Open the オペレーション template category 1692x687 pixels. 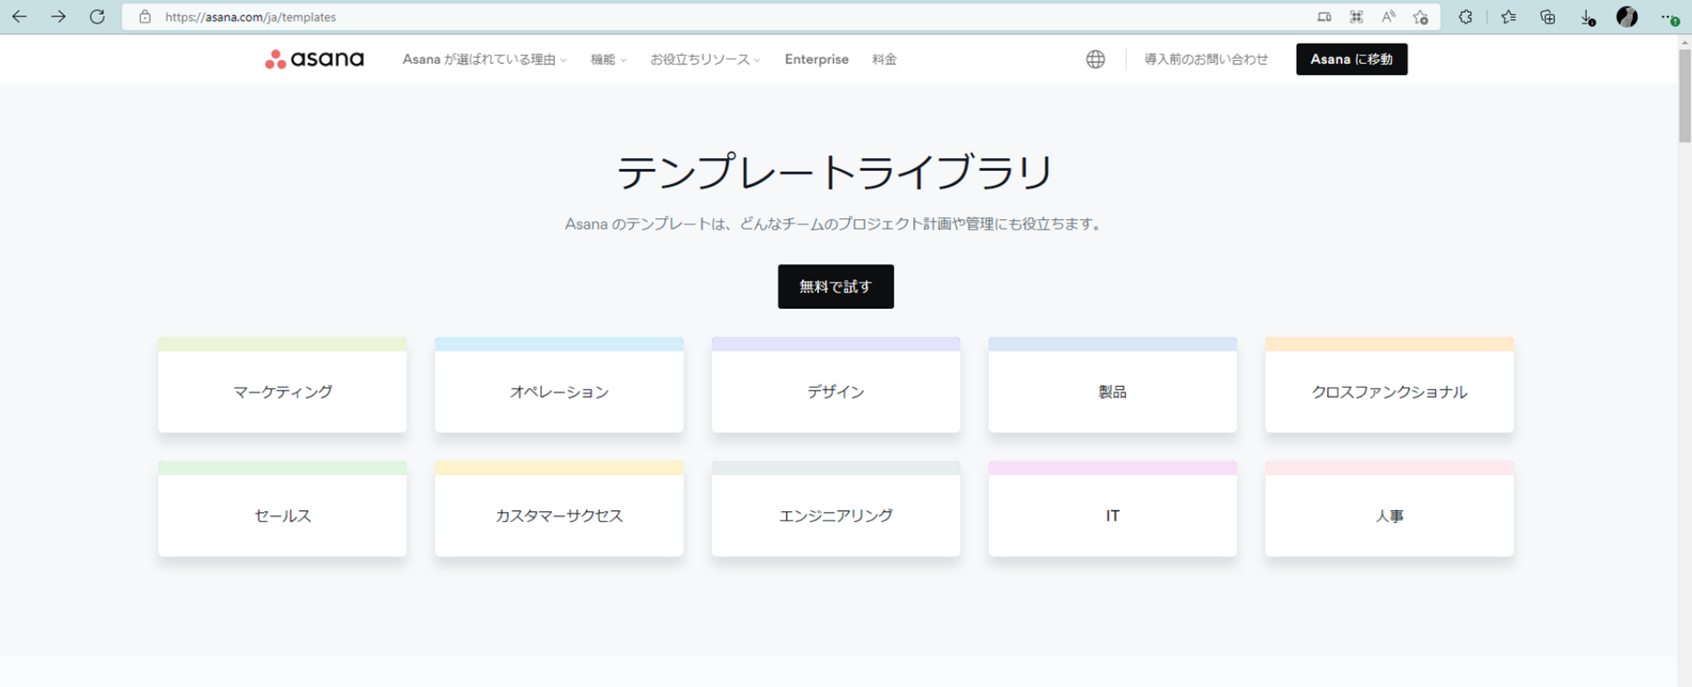tap(559, 385)
